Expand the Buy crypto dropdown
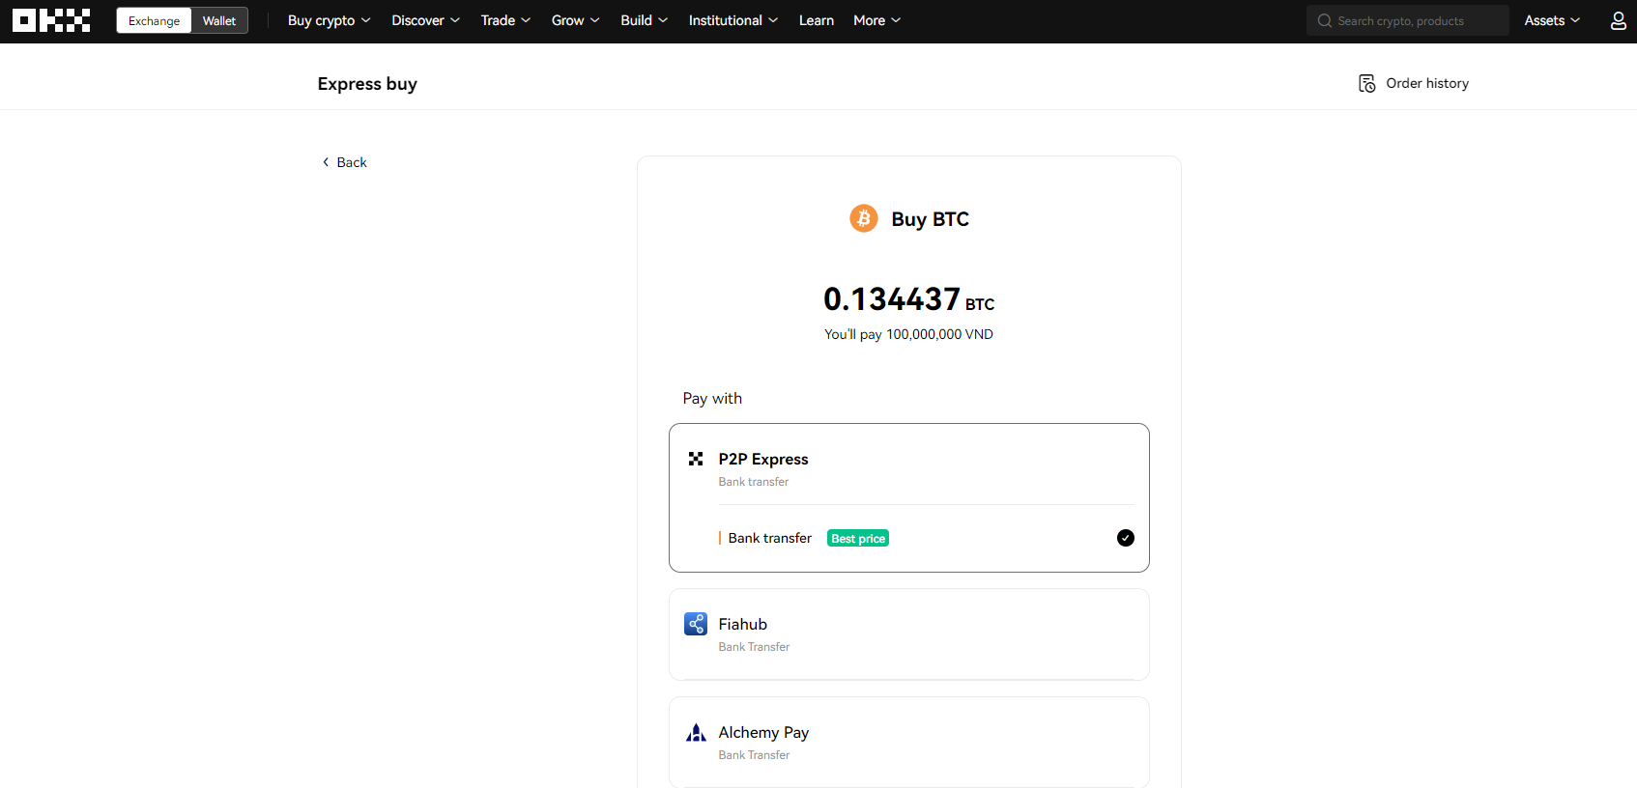The width and height of the screenshot is (1637, 788). (329, 20)
